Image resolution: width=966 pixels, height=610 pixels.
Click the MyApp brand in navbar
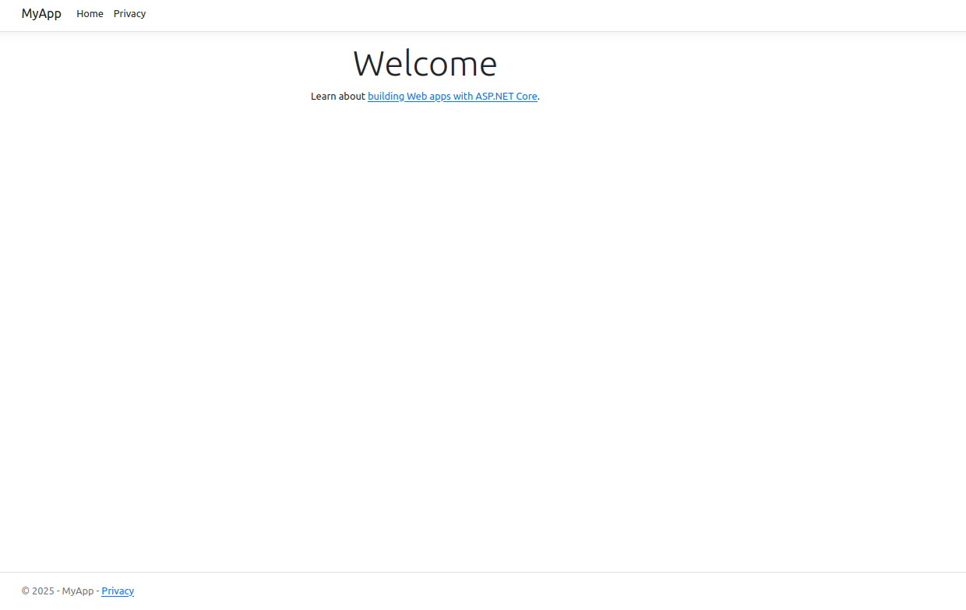pyautogui.click(x=41, y=14)
